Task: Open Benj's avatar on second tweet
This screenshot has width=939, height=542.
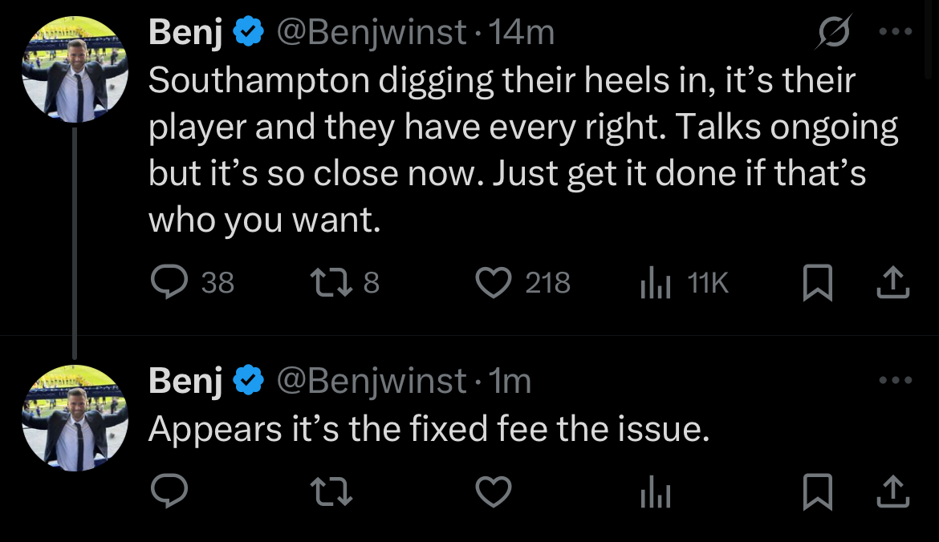Action: click(75, 418)
